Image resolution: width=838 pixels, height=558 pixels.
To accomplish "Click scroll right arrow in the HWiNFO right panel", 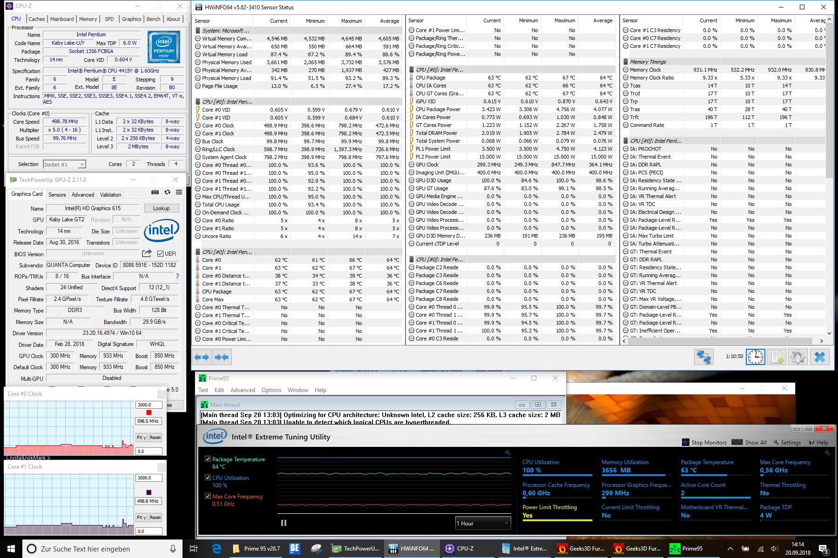I will (x=821, y=341).
